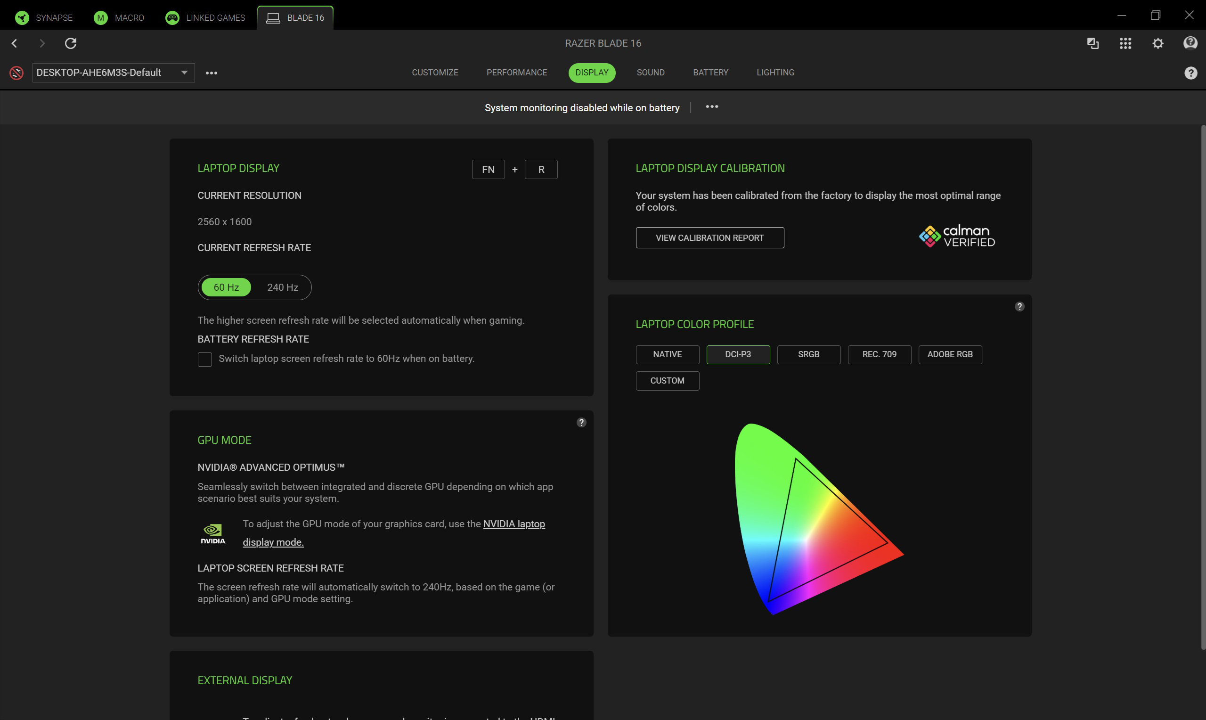
Task: Enable switch to 60Hz on battery checkbox
Action: pyautogui.click(x=204, y=359)
